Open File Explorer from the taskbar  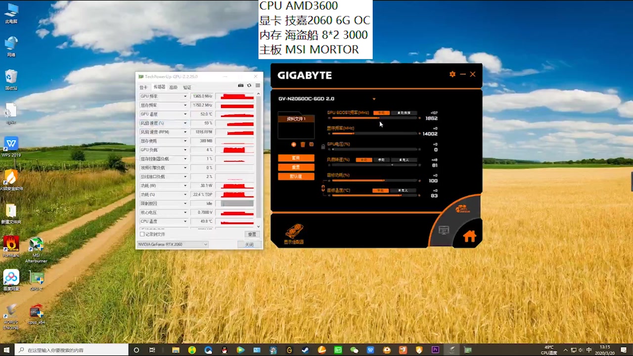(x=176, y=350)
